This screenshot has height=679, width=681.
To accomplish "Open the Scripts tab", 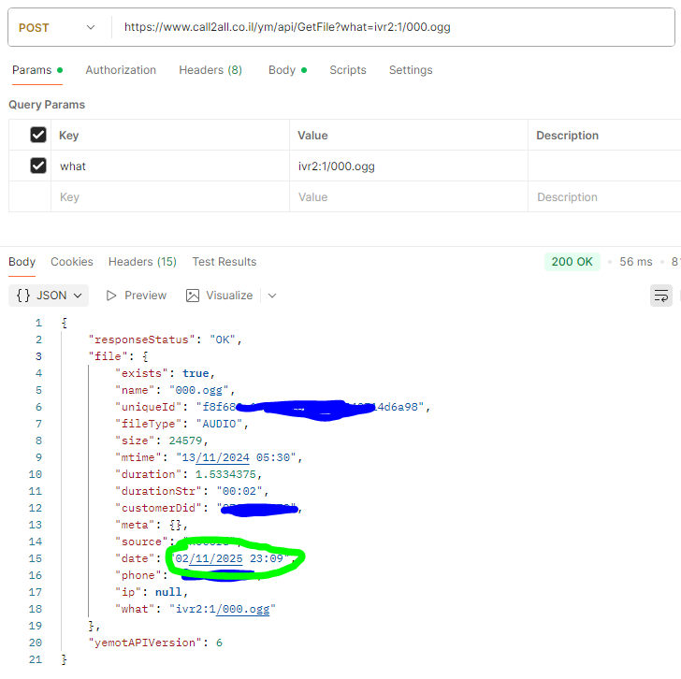I will (348, 70).
